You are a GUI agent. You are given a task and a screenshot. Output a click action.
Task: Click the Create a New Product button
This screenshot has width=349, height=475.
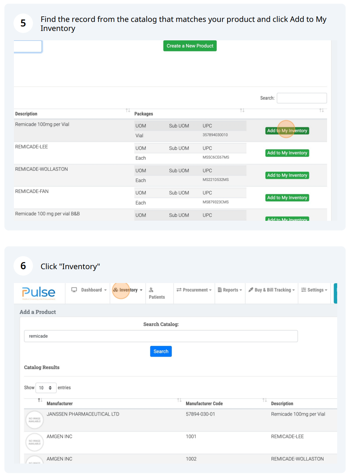tap(190, 46)
